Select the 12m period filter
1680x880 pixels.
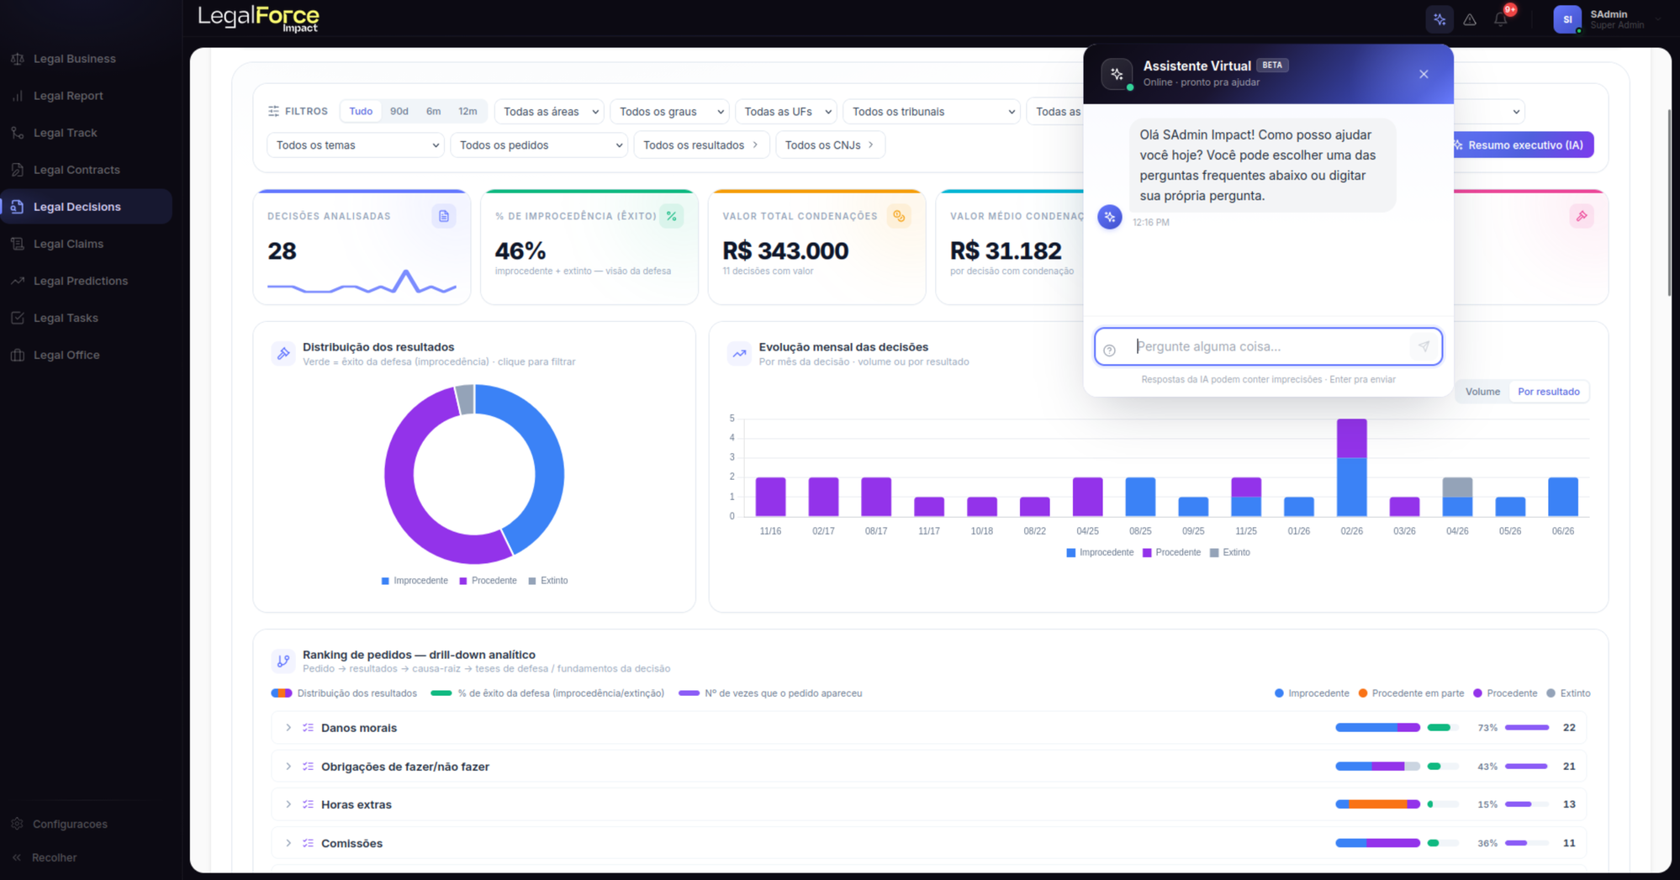coord(468,111)
